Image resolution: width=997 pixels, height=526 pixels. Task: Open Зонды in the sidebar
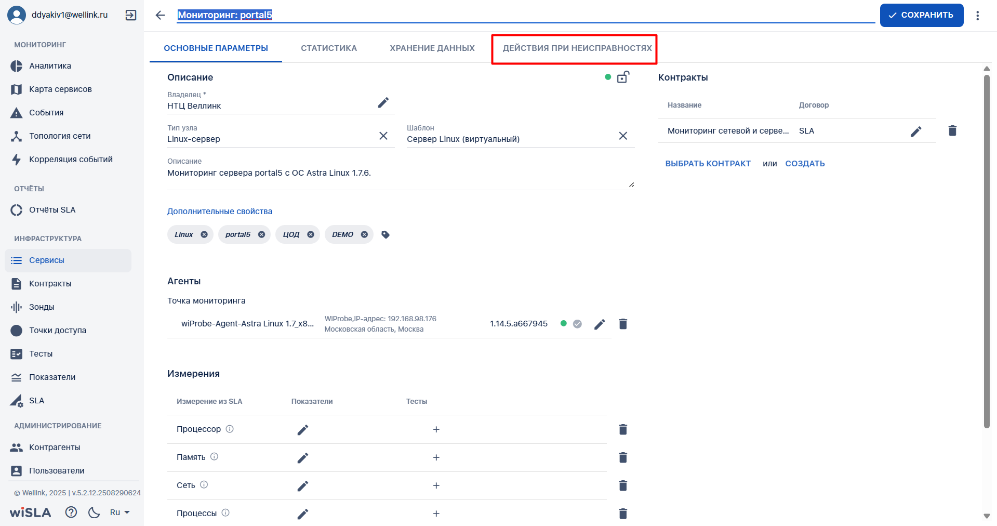coord(68,307)
